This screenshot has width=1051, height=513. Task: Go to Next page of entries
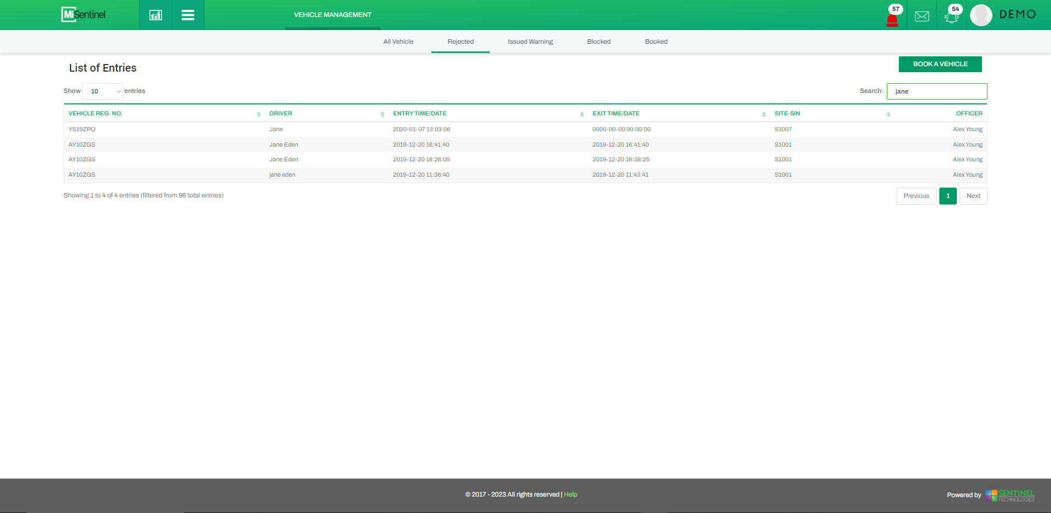pyautogui.click(x=973, y=196)
